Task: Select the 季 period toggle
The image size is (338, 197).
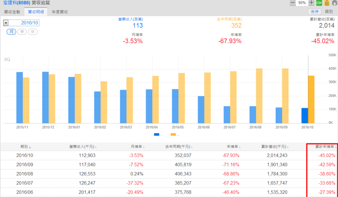Action: [x=22, y=32]
